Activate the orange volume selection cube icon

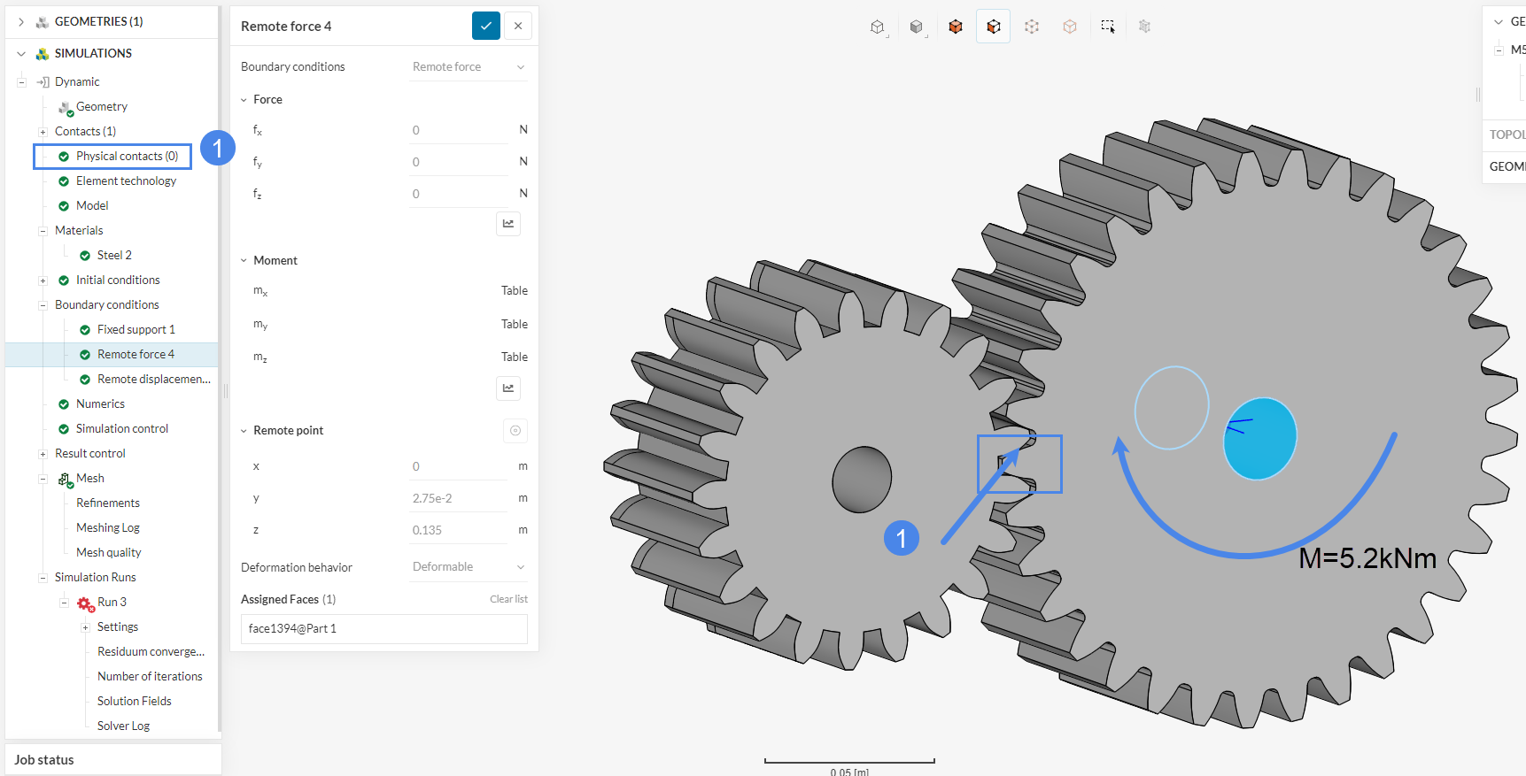coord(955,27)
